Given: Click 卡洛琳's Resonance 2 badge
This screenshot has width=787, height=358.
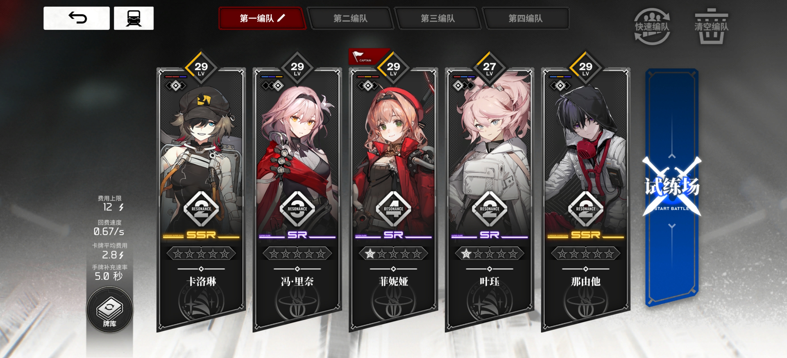Looking at the screenshot, I should point(201,209).
